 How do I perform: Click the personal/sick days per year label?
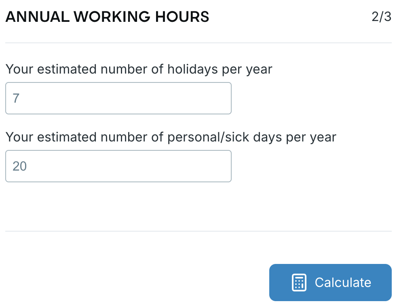pos(171,137)
